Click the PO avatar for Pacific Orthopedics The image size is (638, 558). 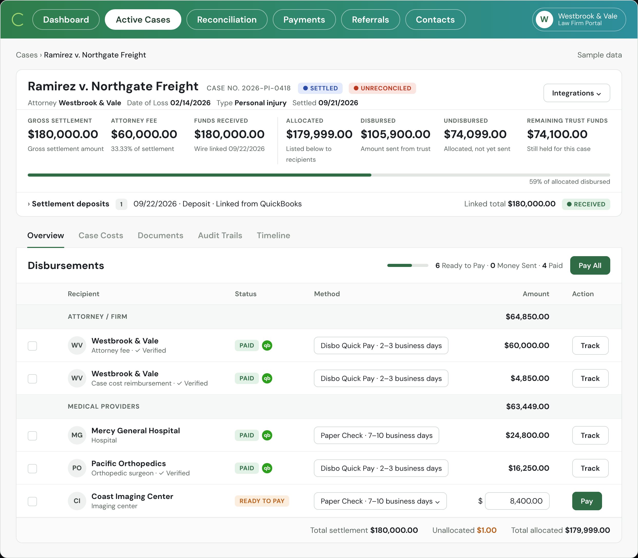[77, 468]
